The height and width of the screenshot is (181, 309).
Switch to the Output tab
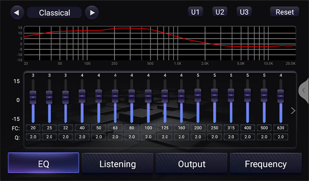pos(191,163)
